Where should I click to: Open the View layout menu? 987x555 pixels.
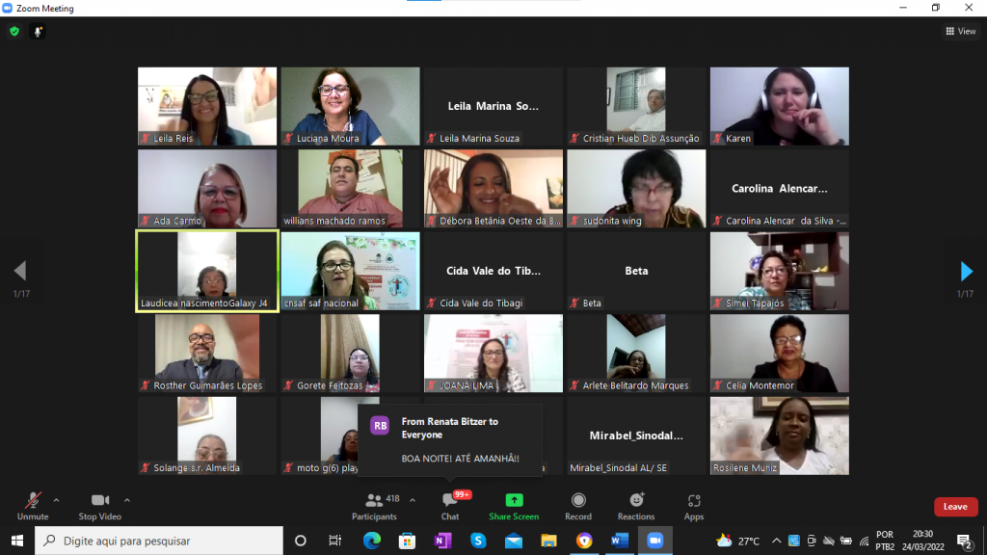(x=960, y=32)
